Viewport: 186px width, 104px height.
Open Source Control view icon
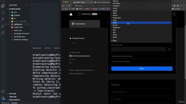(3, 19)
